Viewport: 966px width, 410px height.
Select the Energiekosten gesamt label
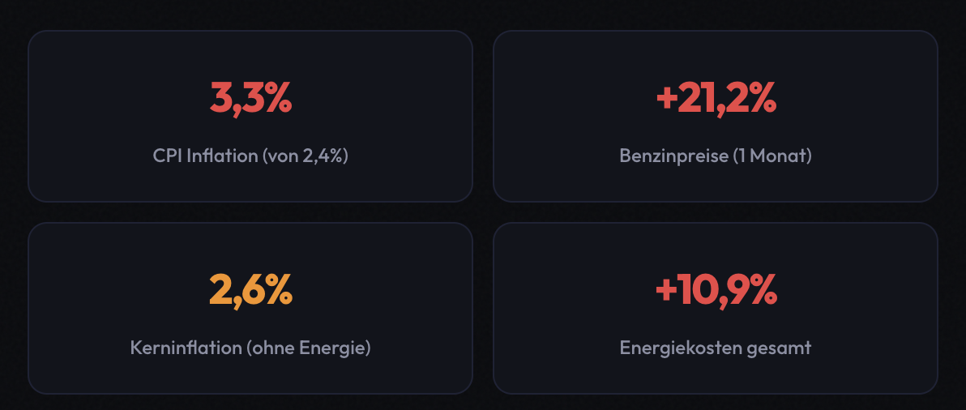coord(716,348)
